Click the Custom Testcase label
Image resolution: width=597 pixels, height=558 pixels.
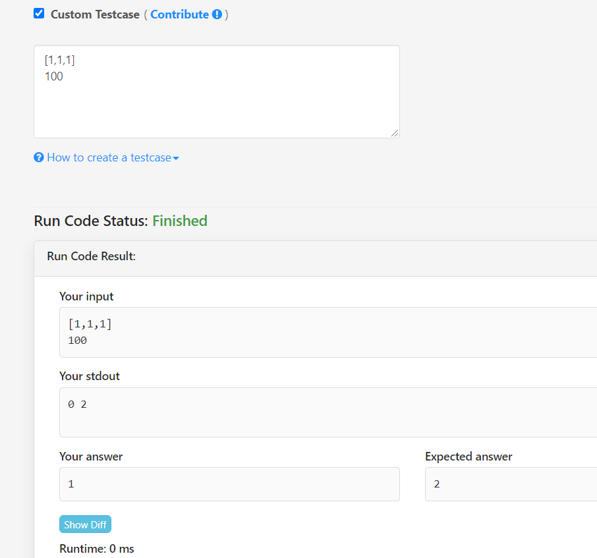point(95,14)
